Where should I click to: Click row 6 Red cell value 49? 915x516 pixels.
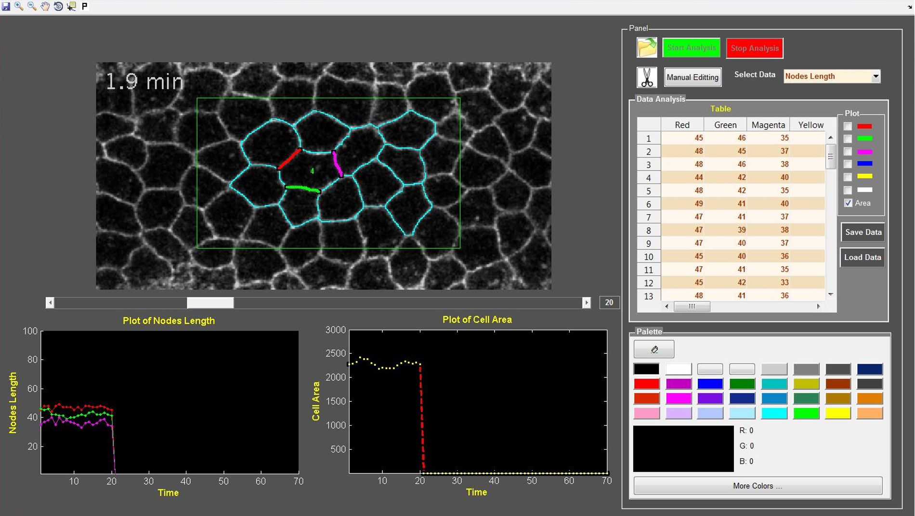pyautogui.click(x=682, y=204)
